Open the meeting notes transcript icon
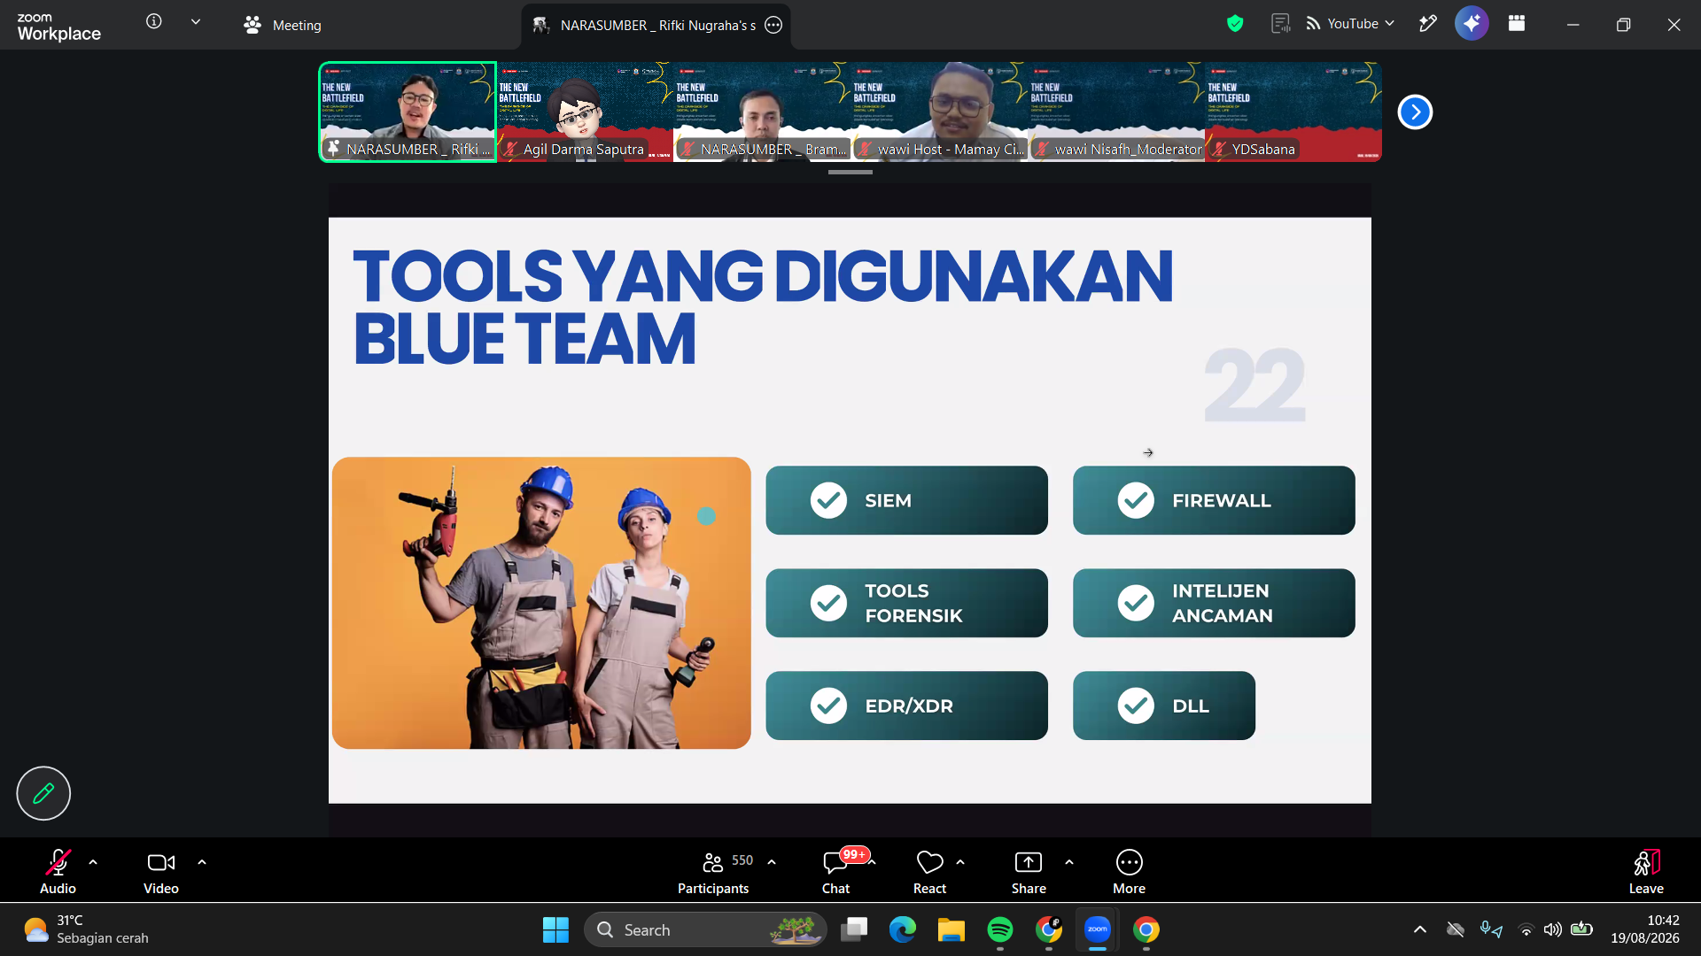Image resolution: width=1701 pixels, height=956 pixels. pos(1280,24)
